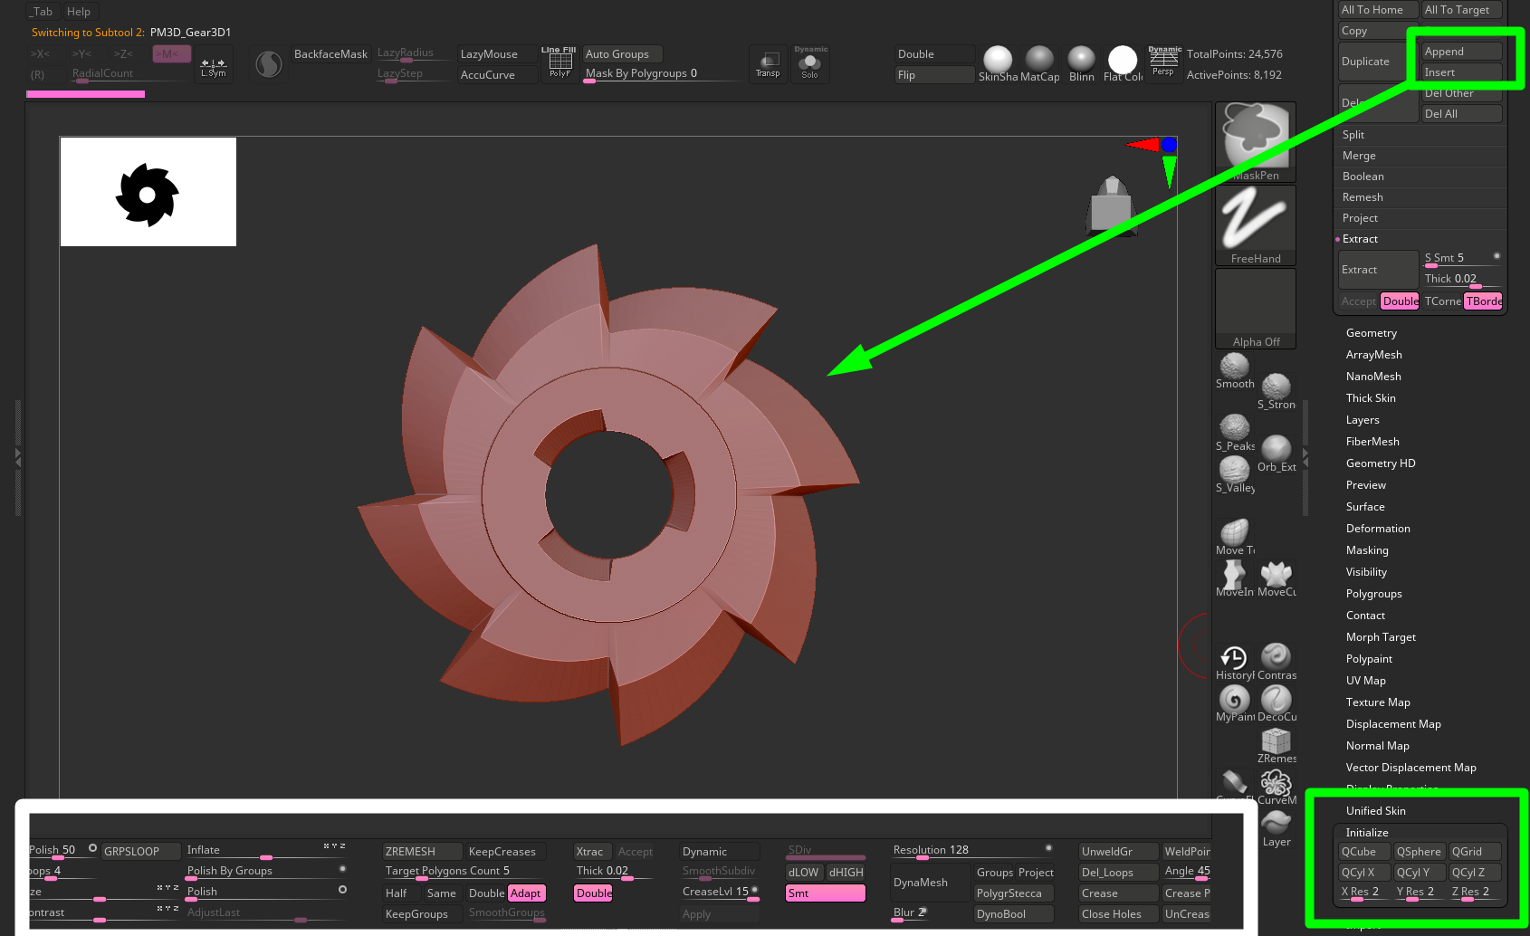Disable the Adapt option for ZRemesher
1530x936 pixels.
526,893
